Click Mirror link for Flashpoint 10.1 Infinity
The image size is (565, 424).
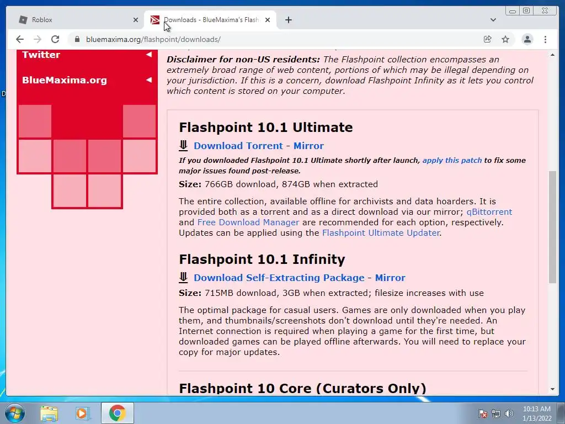(x=390, y=278)
